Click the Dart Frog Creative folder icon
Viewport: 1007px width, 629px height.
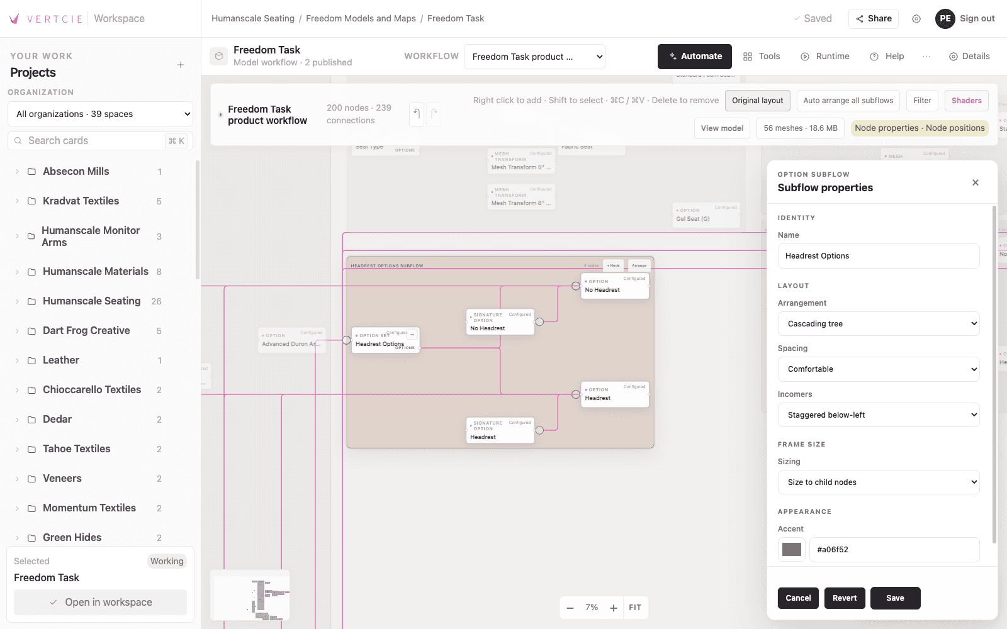click(31, 331)
